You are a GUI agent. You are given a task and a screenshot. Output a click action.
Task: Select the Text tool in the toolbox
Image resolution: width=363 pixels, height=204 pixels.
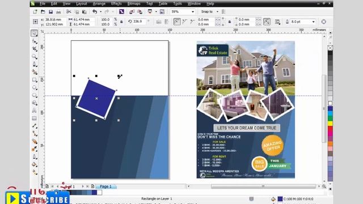coord(35,110)
